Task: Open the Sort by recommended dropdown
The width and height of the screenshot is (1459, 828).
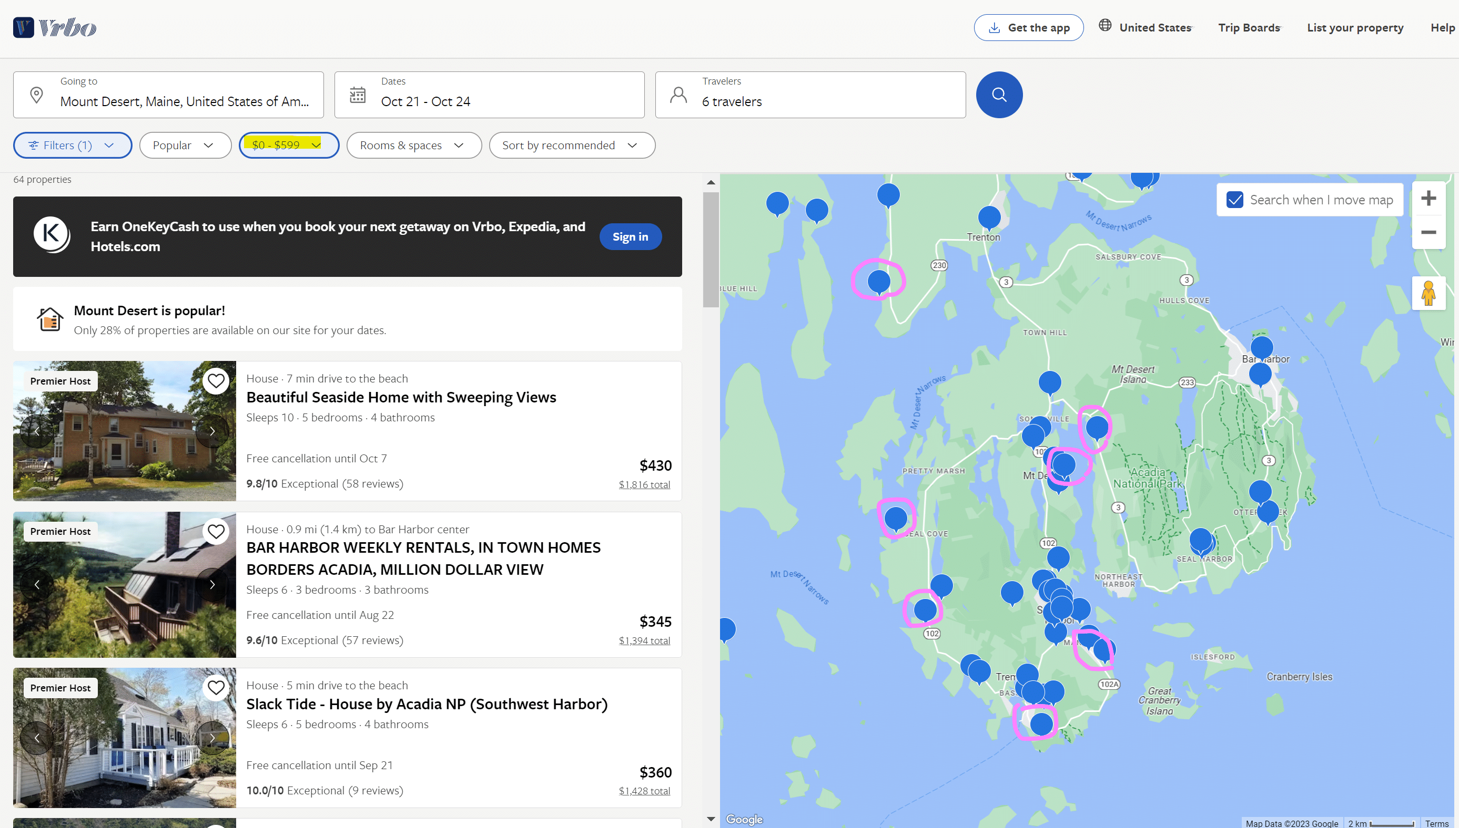Action: pos(572,145)
